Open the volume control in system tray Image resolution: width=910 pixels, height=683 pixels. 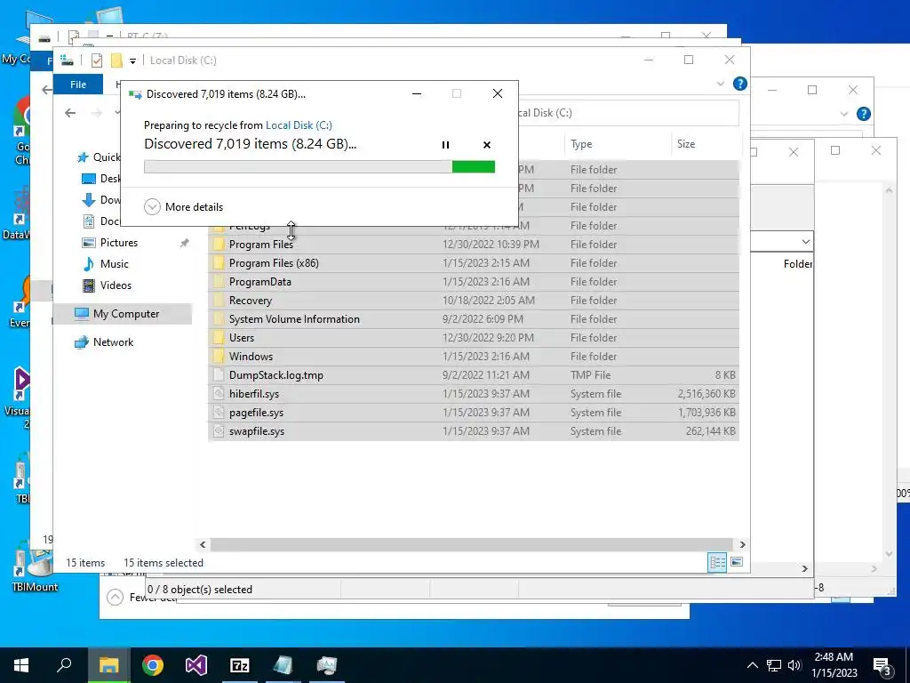coord(794,665)
